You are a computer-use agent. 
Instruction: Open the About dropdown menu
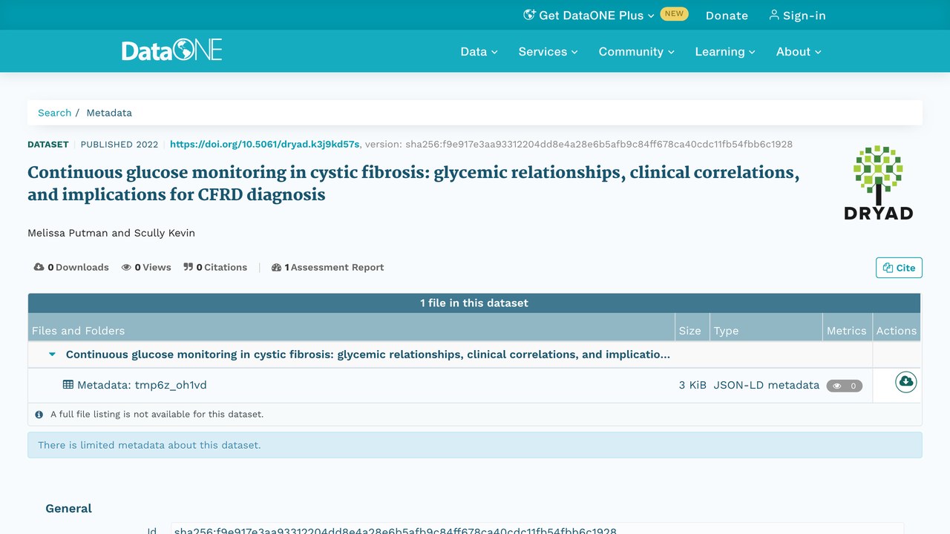pyautogui.click(x=799, y=52)
